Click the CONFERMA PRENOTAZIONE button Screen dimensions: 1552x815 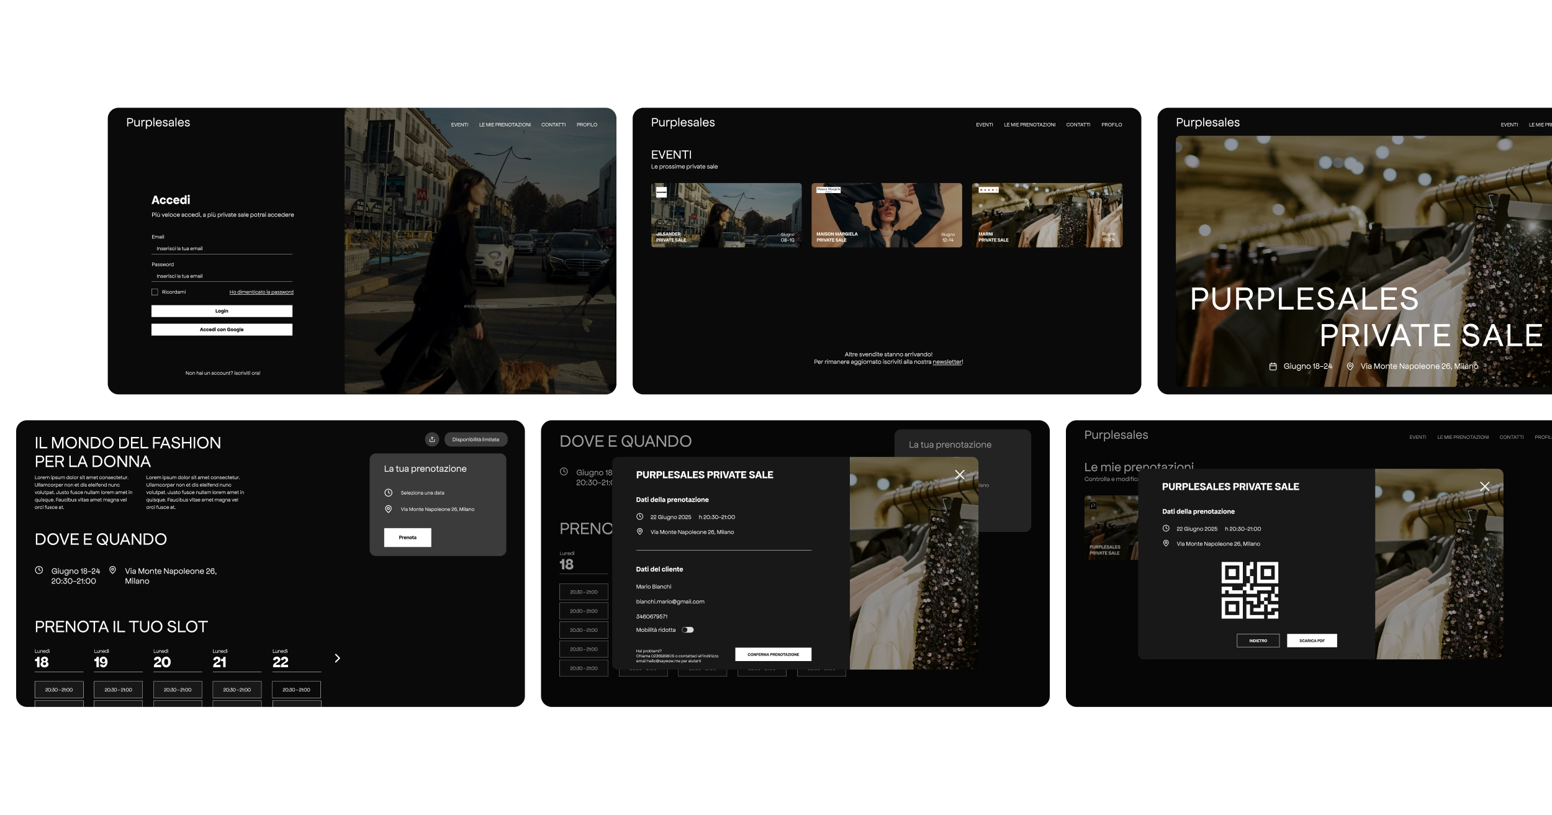pyautogui.click(x=773, y=654)
